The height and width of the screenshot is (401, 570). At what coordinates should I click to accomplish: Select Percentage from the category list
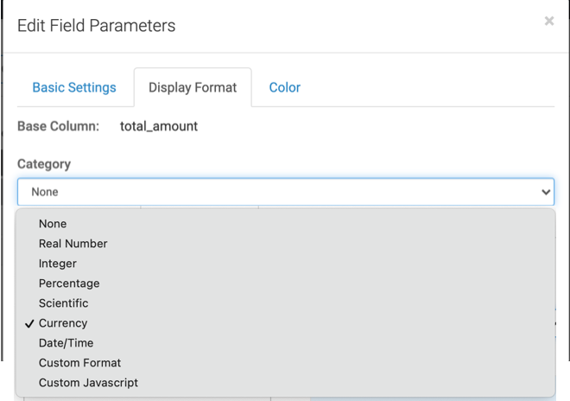(x=69, y=283)
